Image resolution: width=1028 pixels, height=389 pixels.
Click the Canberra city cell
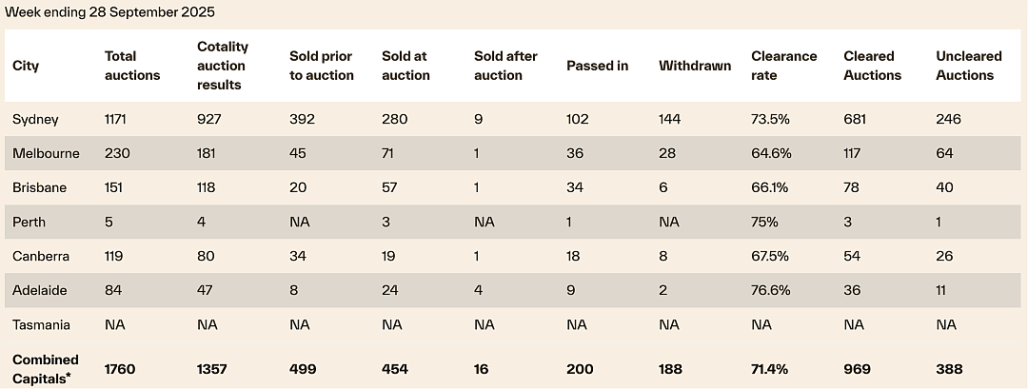pos(41,256)
